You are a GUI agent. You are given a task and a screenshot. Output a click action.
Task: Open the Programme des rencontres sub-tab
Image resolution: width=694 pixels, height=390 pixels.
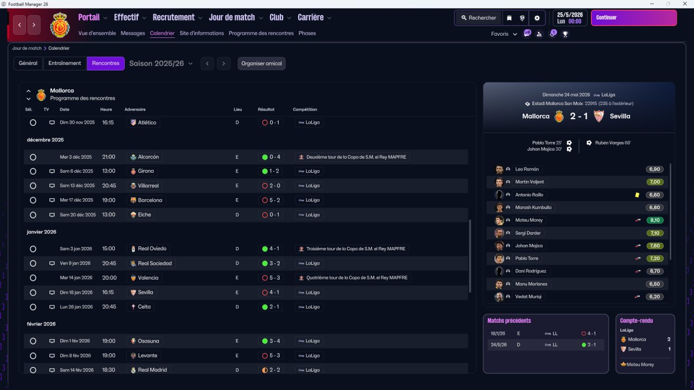pyautogui.click(x=261, y=34)
